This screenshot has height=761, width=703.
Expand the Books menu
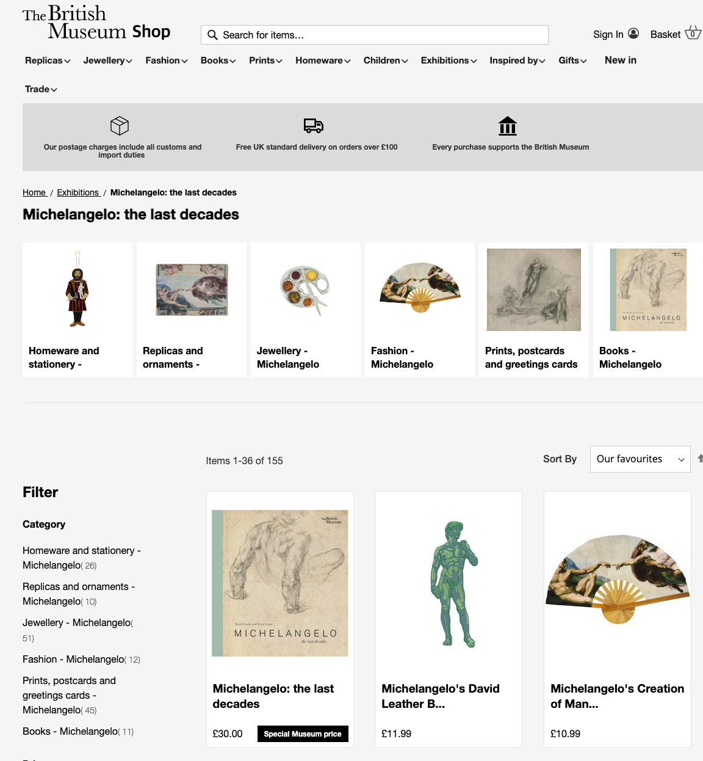tap(218, 60)
